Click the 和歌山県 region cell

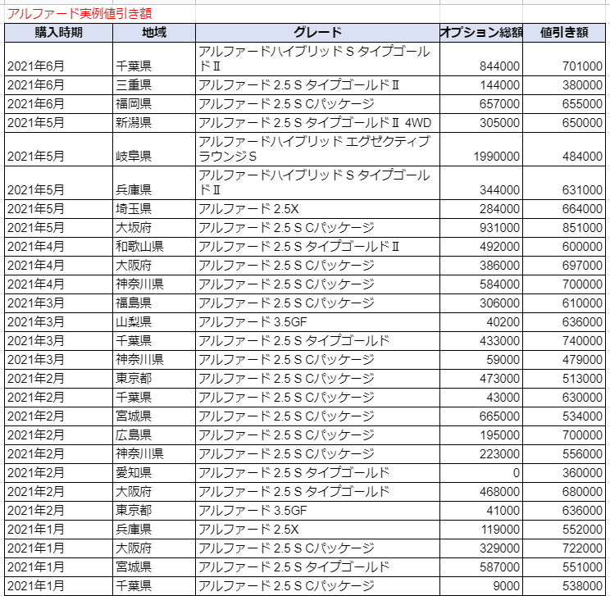(x=154, y=247)
